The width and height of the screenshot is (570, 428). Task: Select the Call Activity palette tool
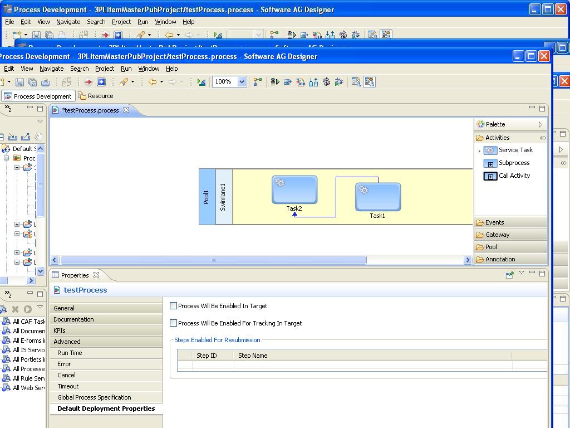507,176
